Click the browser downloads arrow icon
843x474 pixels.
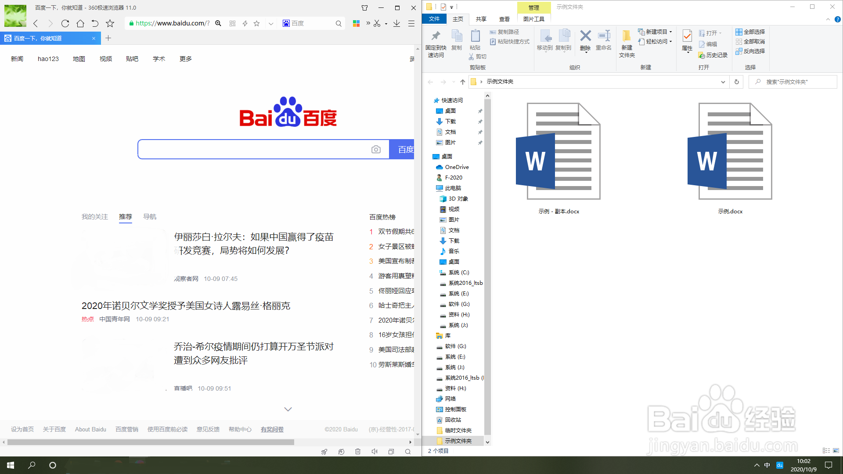tap(396, 24)
